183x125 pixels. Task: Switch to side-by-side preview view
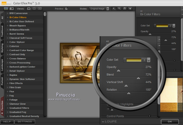[40, 9]
